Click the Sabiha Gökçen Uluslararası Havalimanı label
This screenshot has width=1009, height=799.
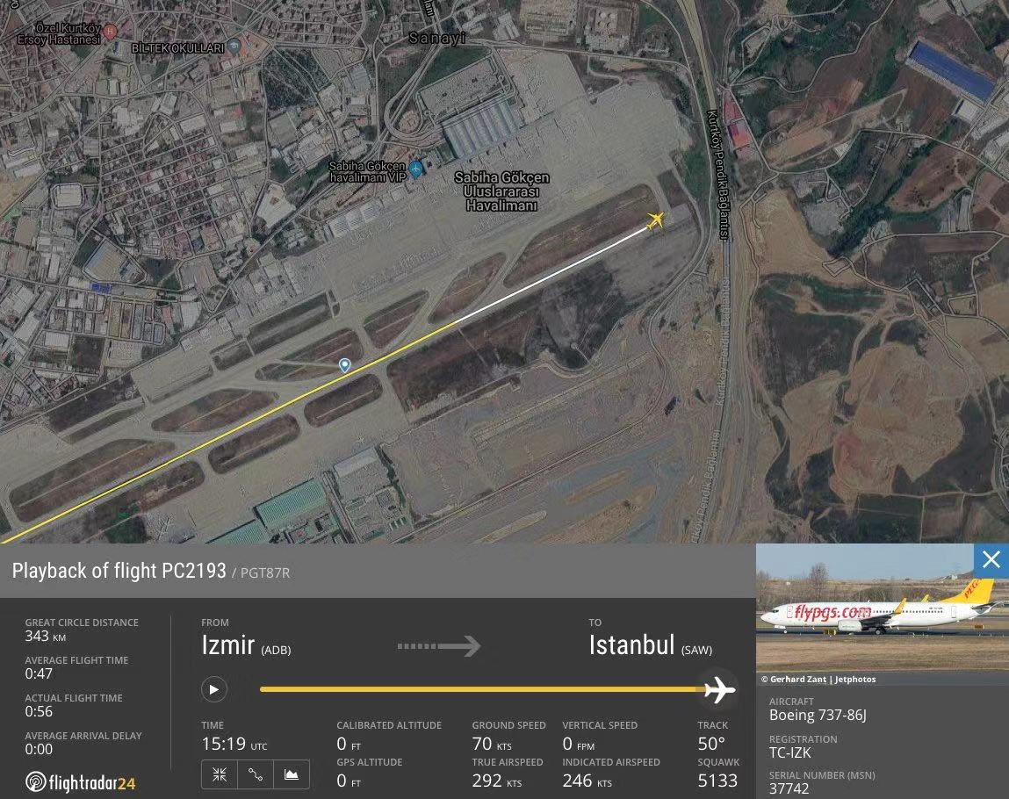tap(502, 191)
